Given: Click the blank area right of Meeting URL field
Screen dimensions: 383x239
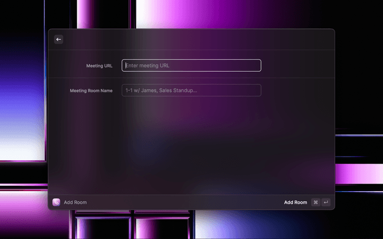Looking at the screenshot, I should pyautogui.click(x=296, y=66).
